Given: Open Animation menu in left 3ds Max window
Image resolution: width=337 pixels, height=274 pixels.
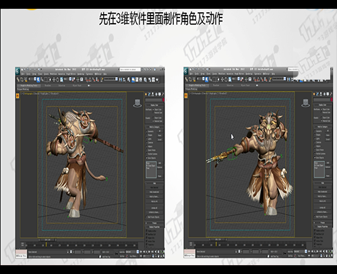Looking at the screenshot, I should (x=61, y=74).
